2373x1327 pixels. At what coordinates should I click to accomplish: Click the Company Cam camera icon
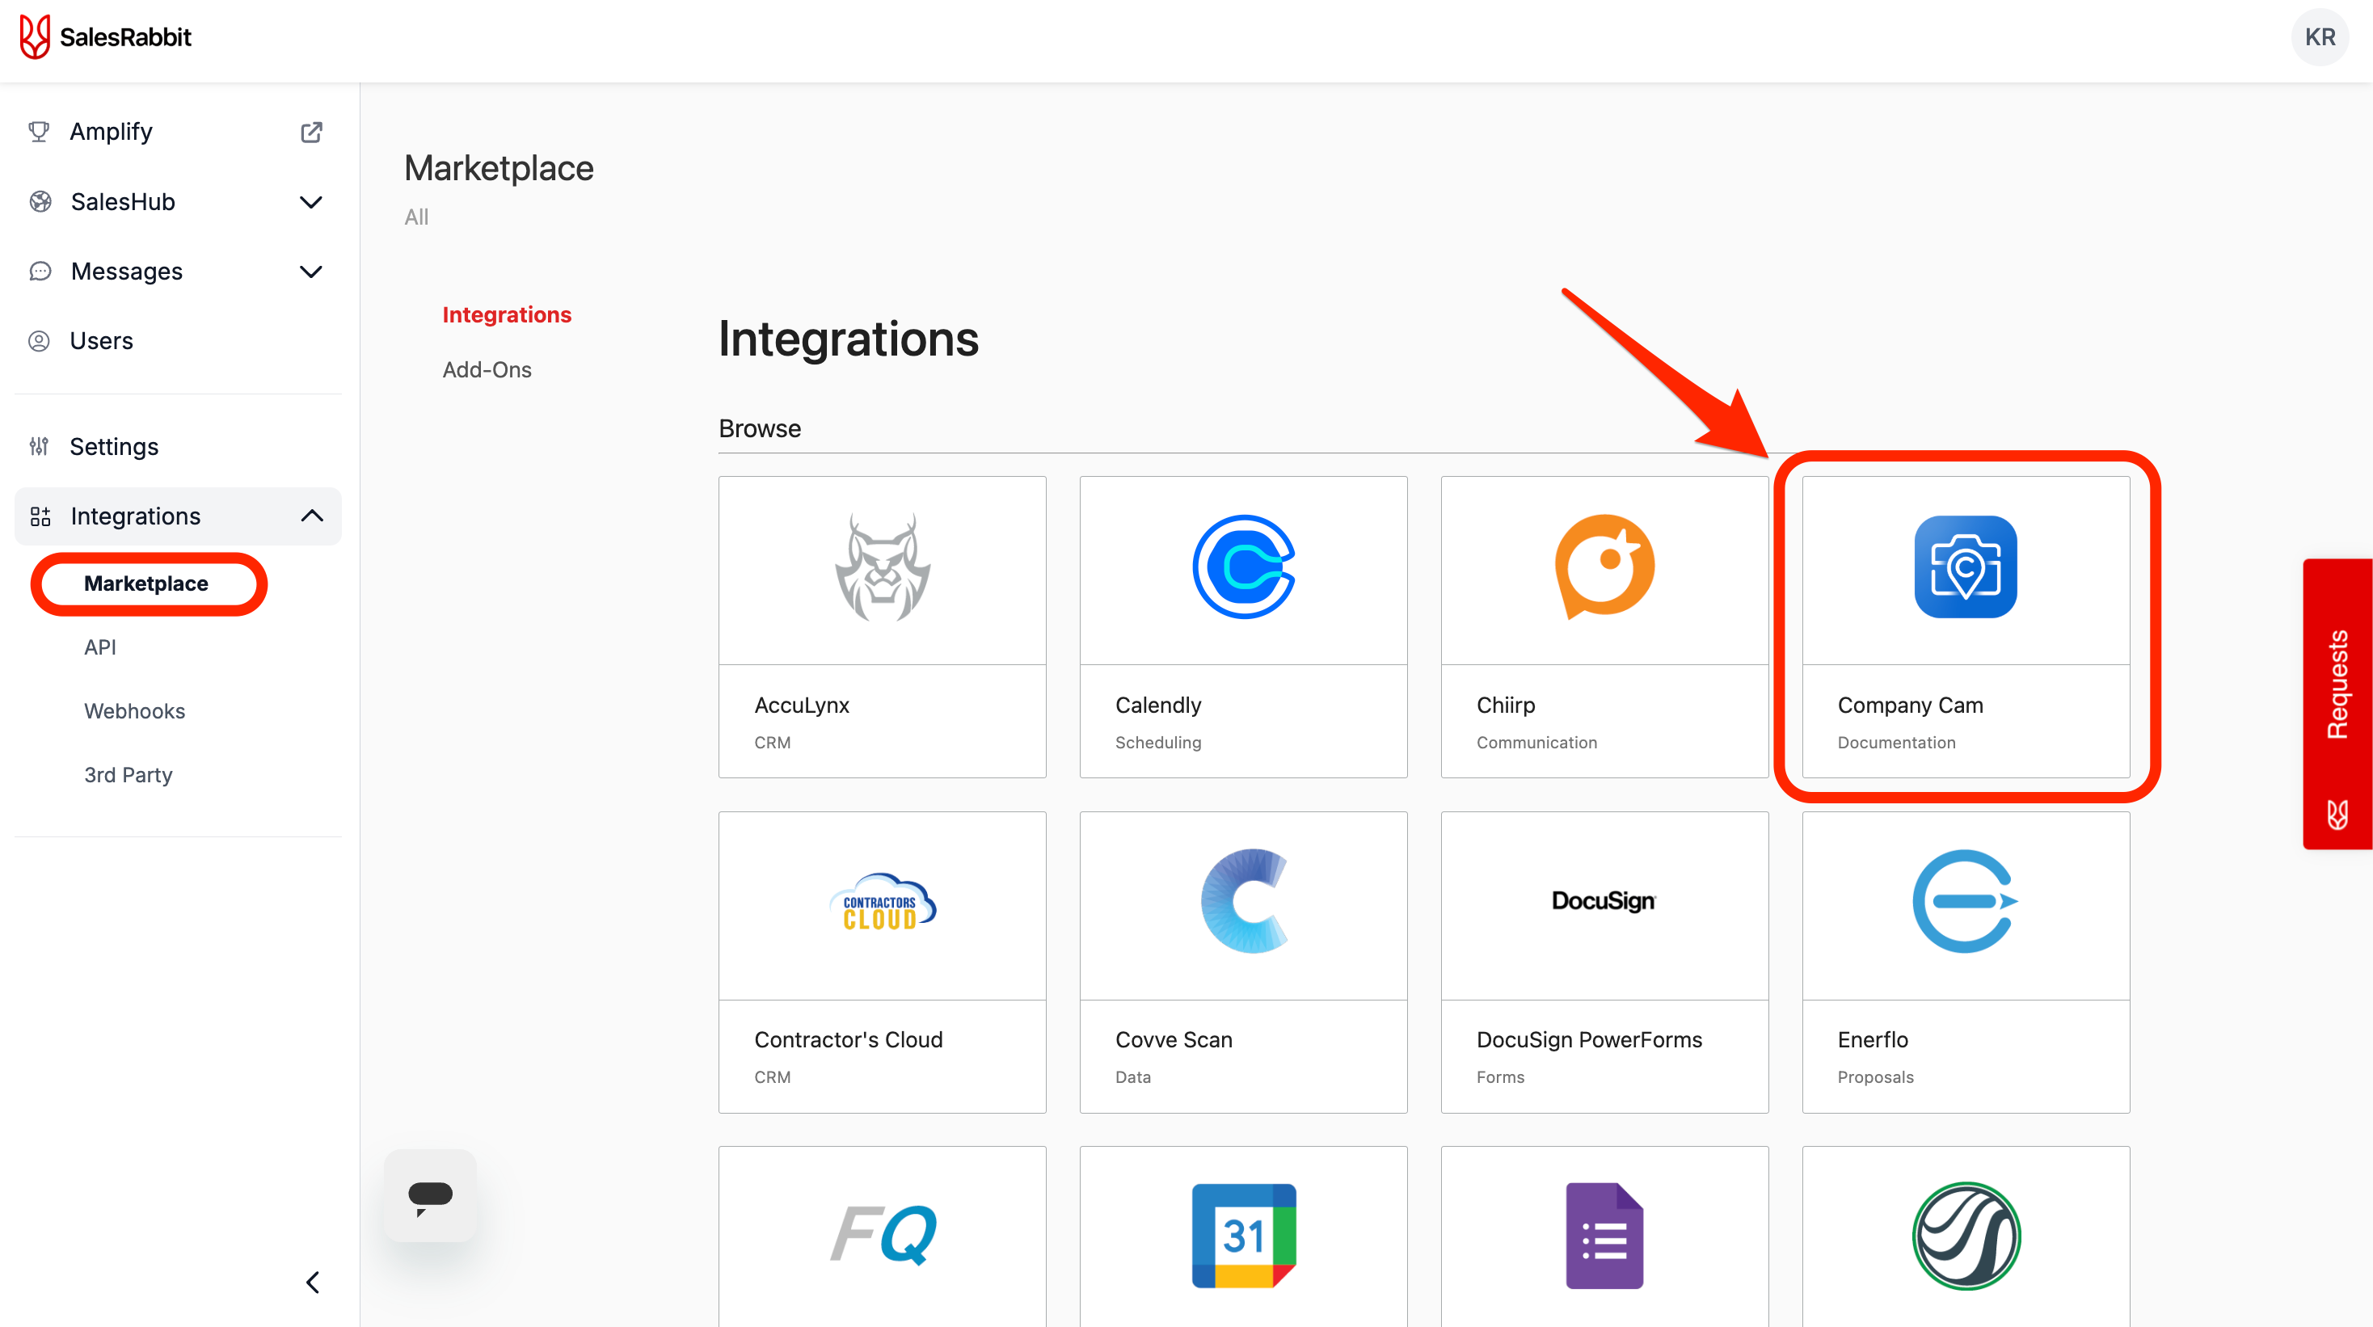[1965, 567]
